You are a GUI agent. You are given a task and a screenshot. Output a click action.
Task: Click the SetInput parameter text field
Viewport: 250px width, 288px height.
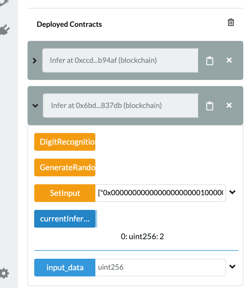[x=160, y=193]
